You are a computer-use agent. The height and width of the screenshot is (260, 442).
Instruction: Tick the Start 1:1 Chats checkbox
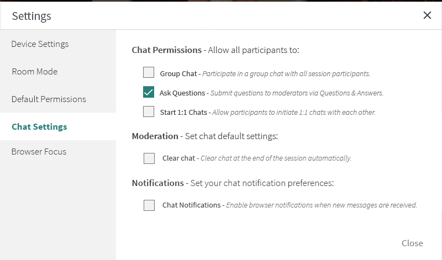point(149,112)
